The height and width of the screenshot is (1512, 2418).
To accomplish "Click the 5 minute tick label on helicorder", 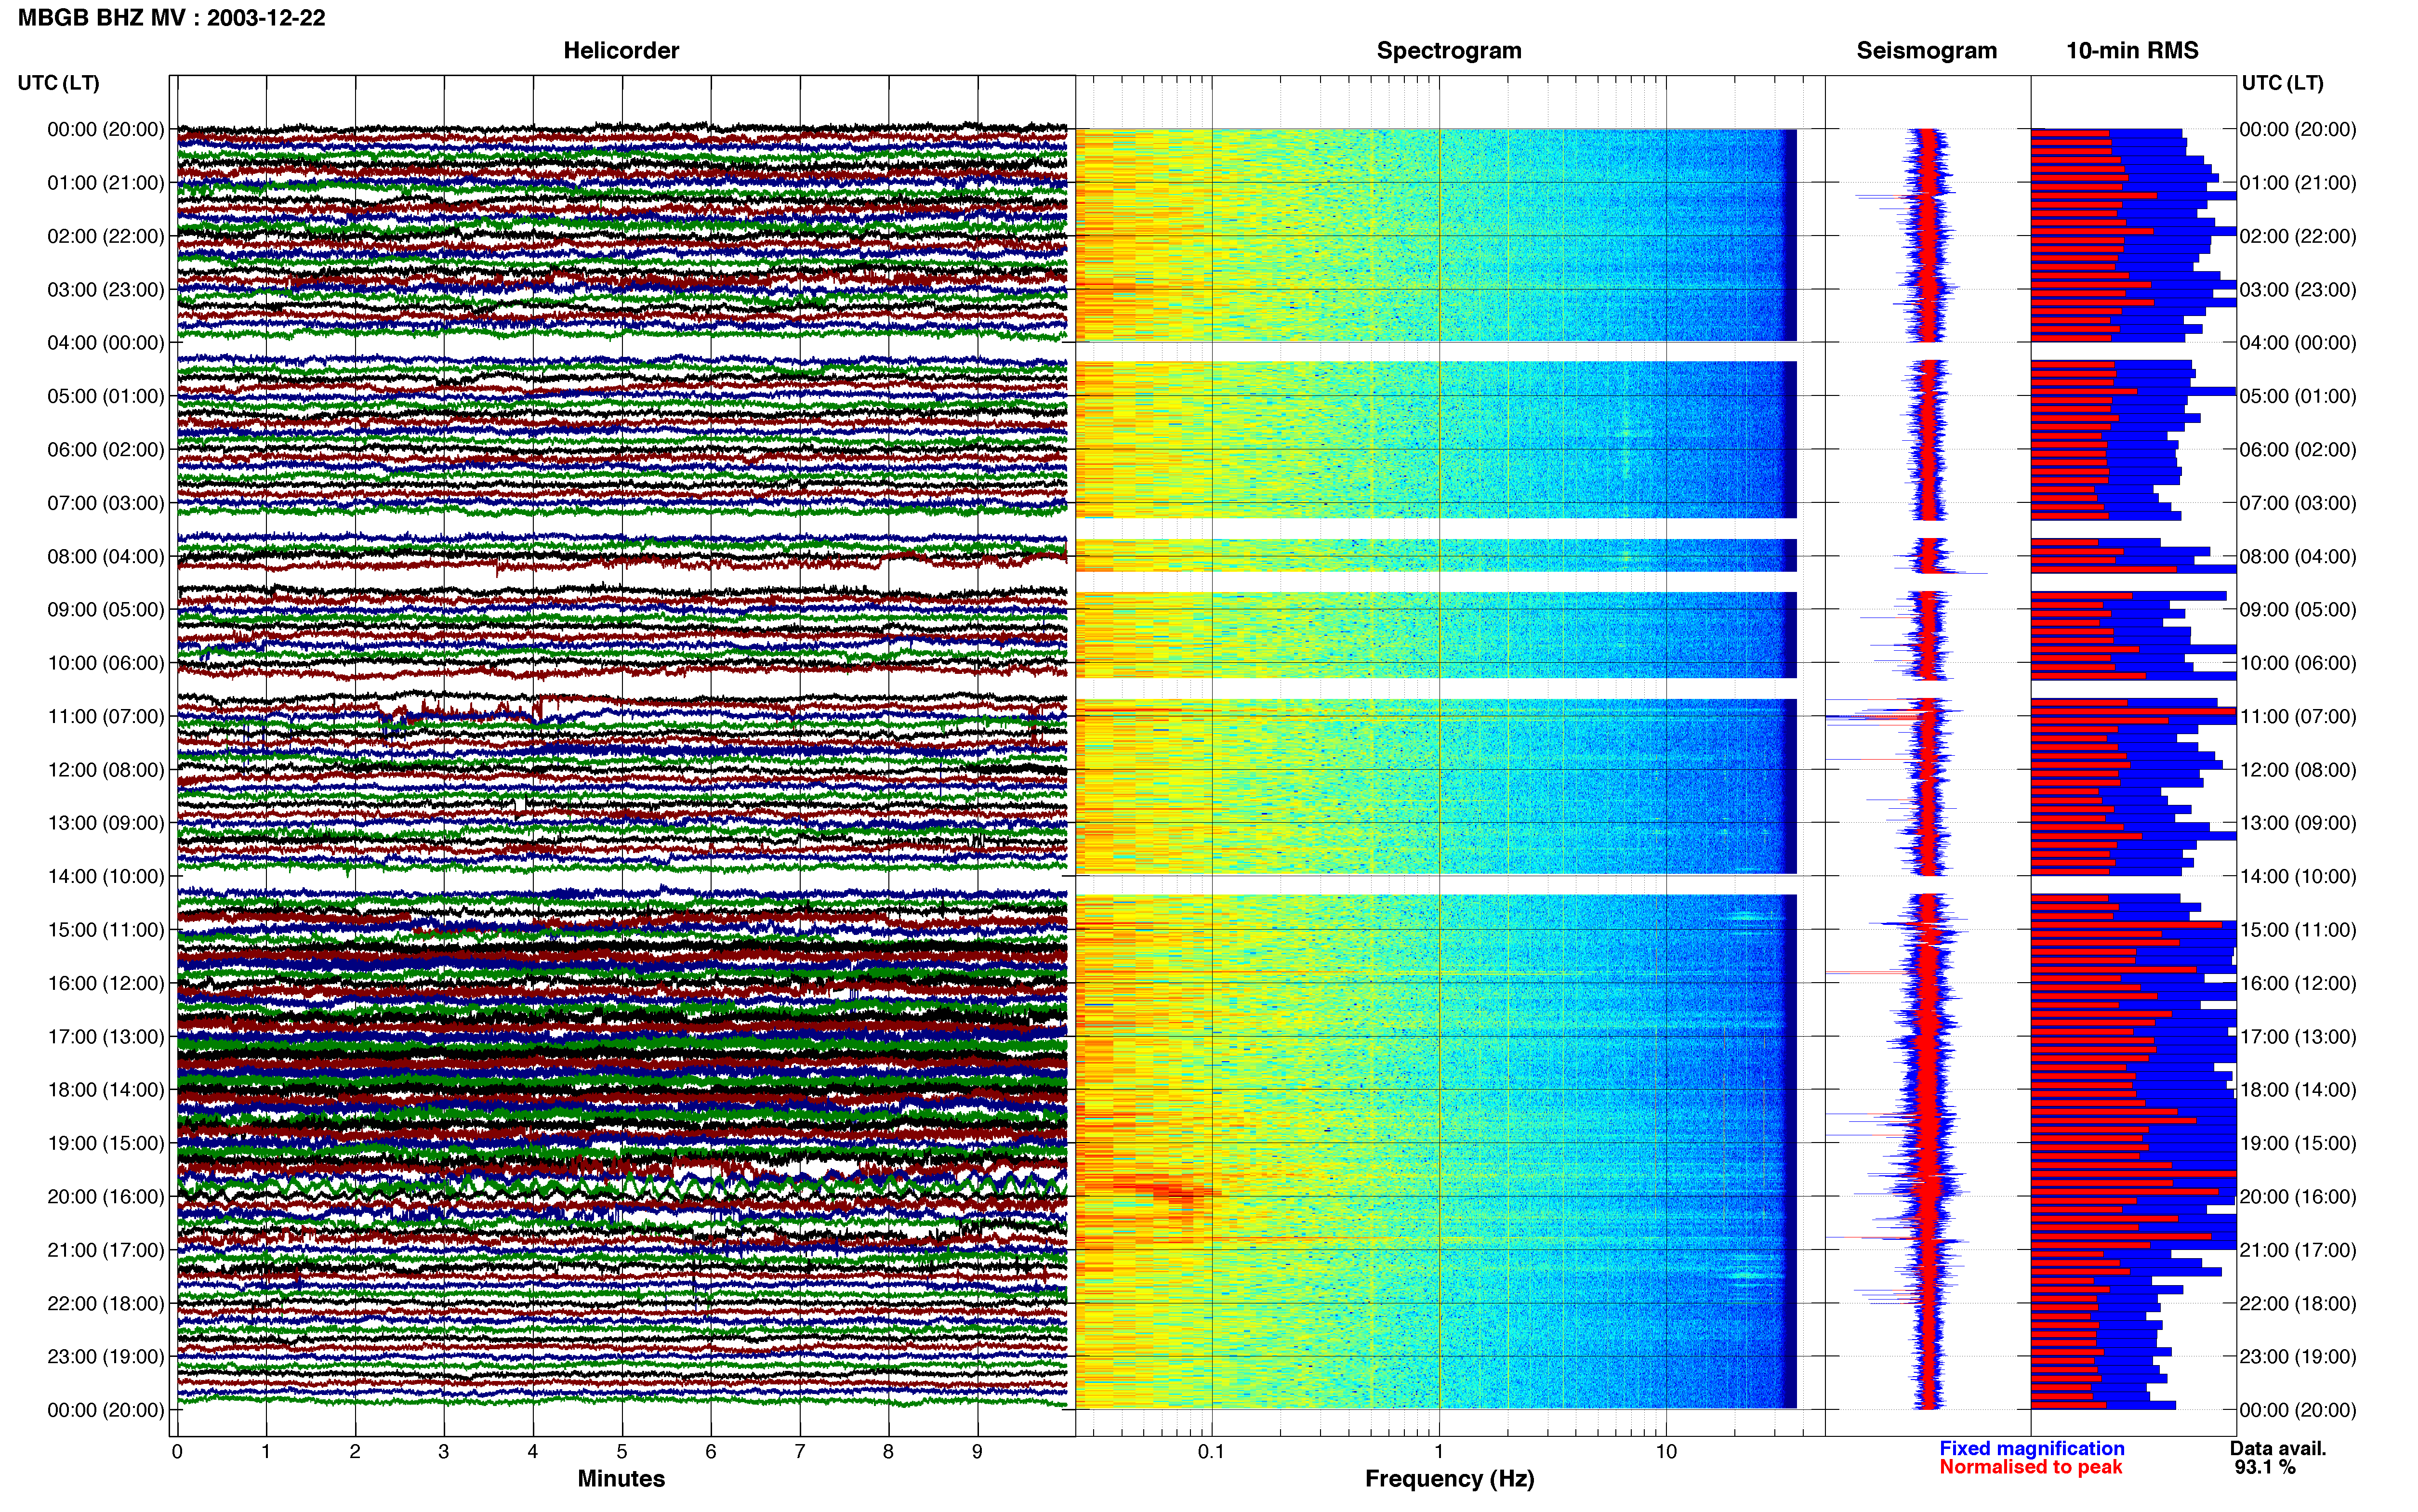I will (622, 1452).
